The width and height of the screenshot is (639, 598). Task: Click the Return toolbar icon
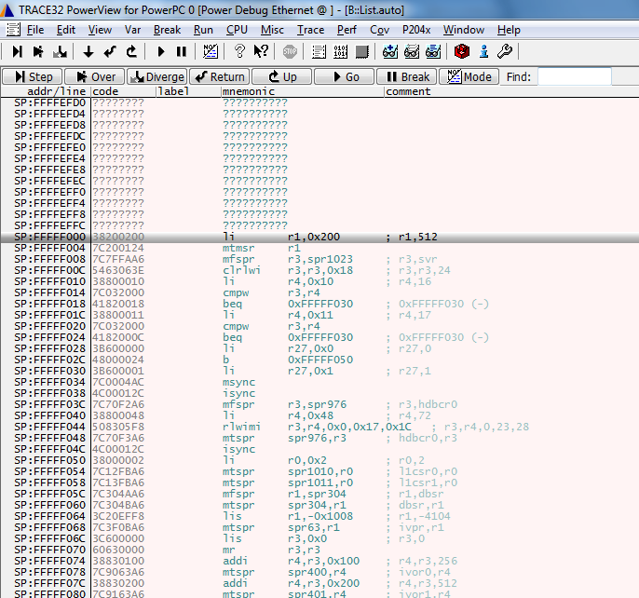coord(110,52)
